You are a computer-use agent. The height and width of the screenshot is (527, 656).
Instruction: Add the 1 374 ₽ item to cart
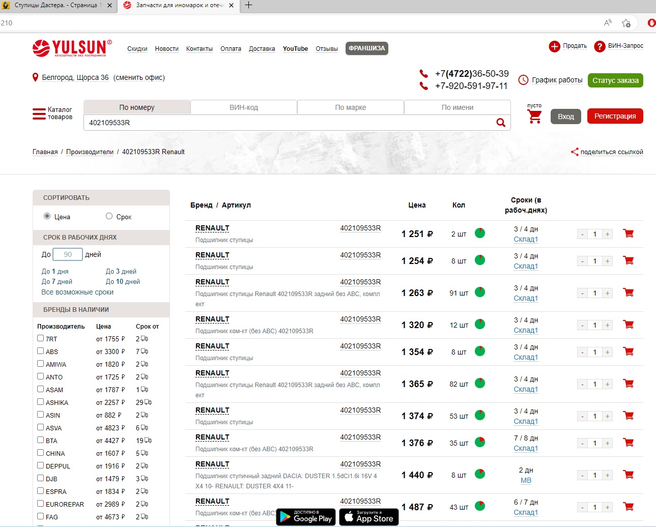[629, 416]
